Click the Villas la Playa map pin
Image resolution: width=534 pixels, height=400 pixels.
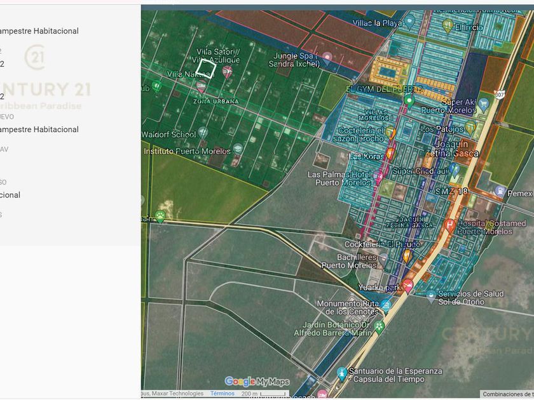[x=409, y=23]
